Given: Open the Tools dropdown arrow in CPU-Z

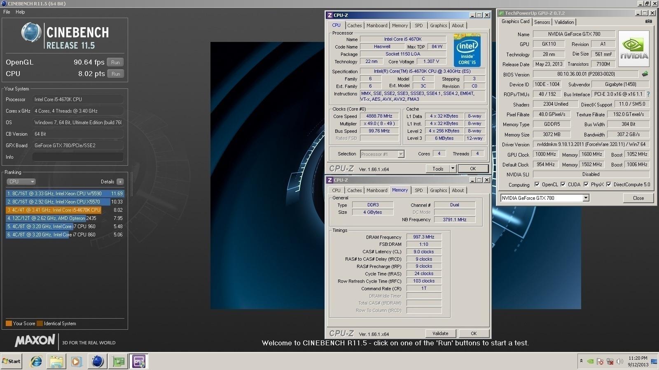Looking at the screenshot, I should tap(452, 169).
